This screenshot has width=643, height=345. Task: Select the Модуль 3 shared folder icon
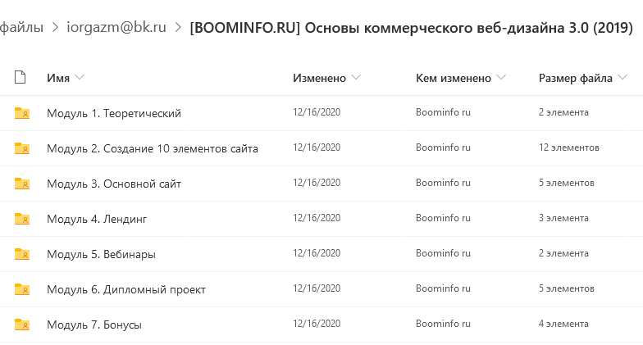pos(21,184)
